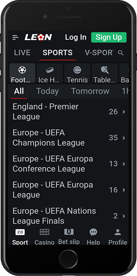Open the Bet slip icon
This screenshot has width=137, height=276.
click(x=69, y=232)
